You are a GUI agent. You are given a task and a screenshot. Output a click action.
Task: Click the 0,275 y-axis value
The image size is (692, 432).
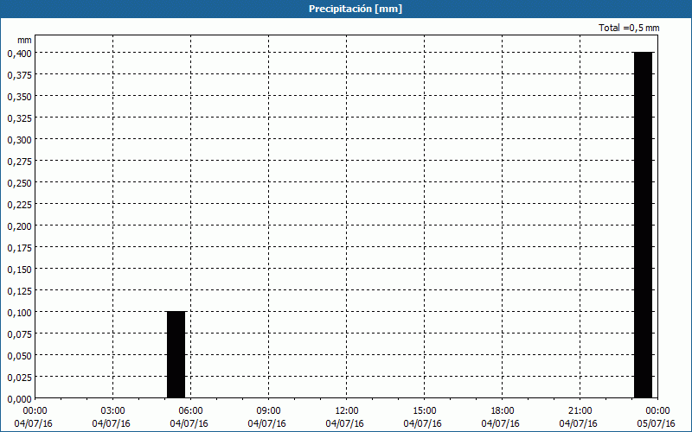pos(19,162)
